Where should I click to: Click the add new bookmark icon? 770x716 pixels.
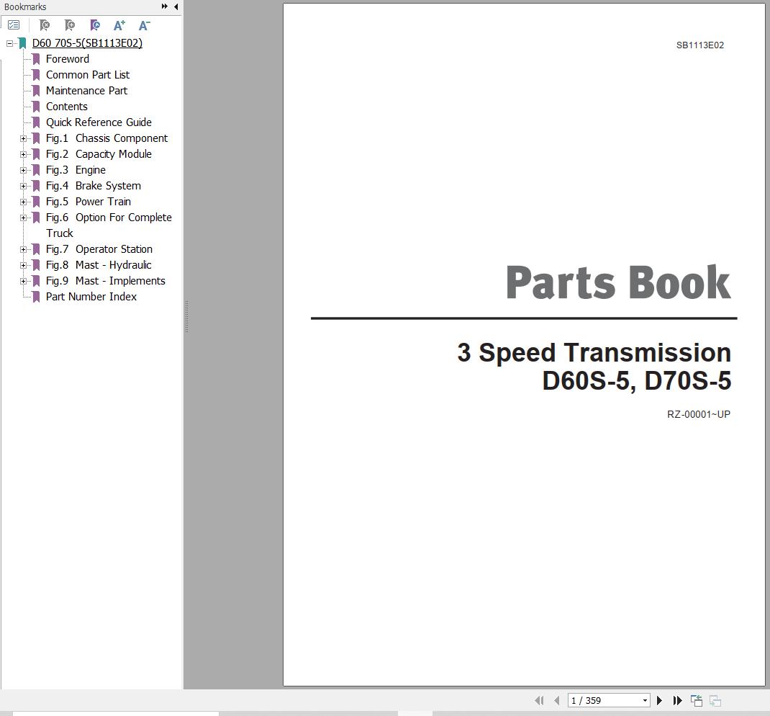[70, 24]
